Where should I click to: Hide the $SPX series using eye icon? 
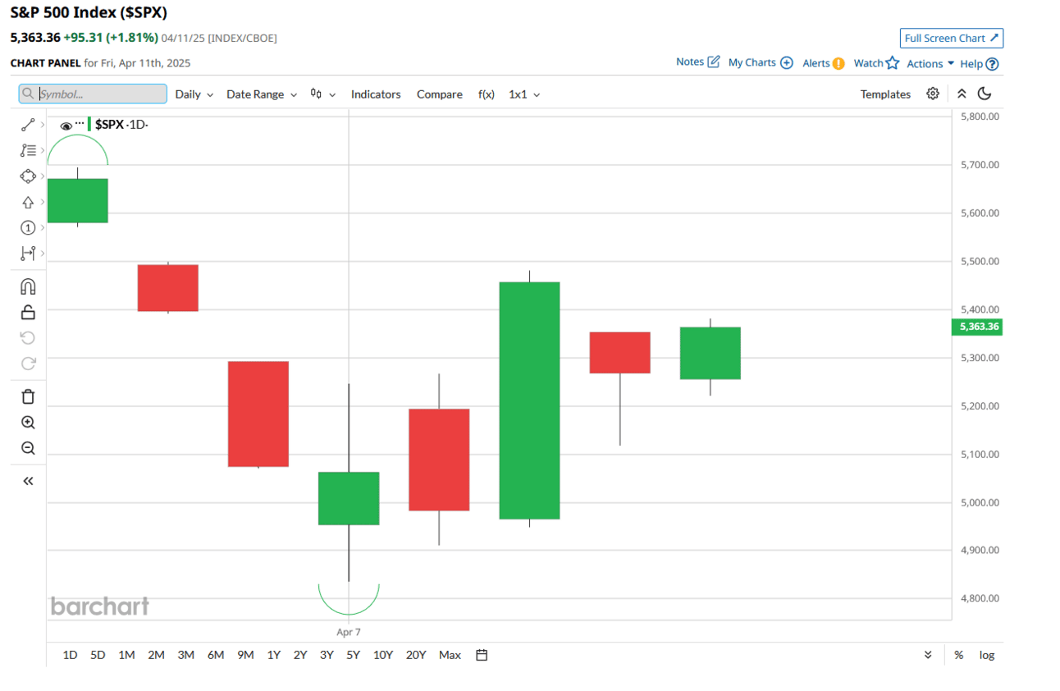66,126
